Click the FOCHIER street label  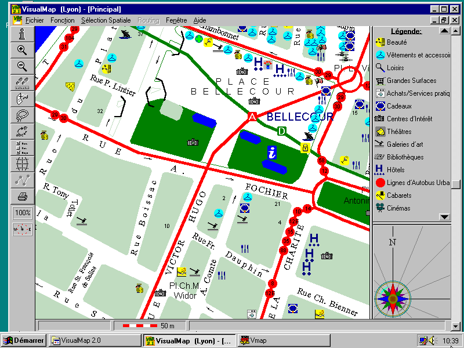point(267,191)
